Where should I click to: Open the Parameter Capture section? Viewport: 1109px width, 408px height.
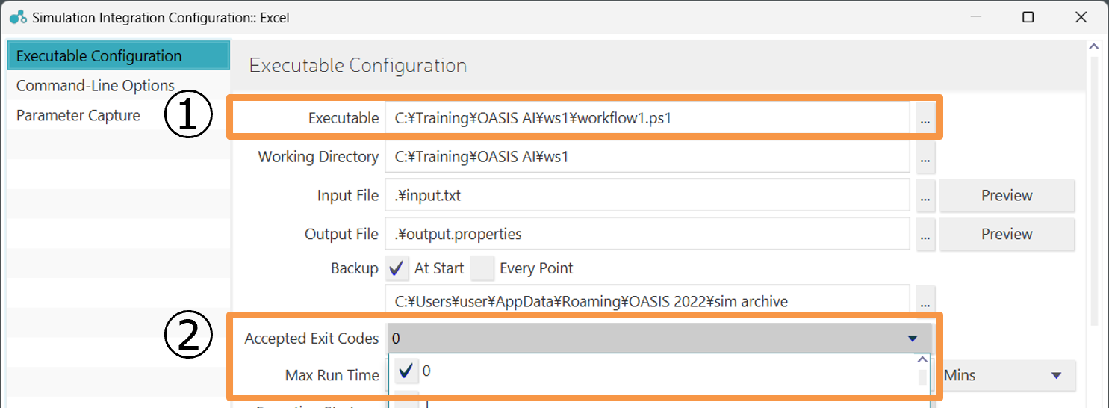tap(78, 116)
